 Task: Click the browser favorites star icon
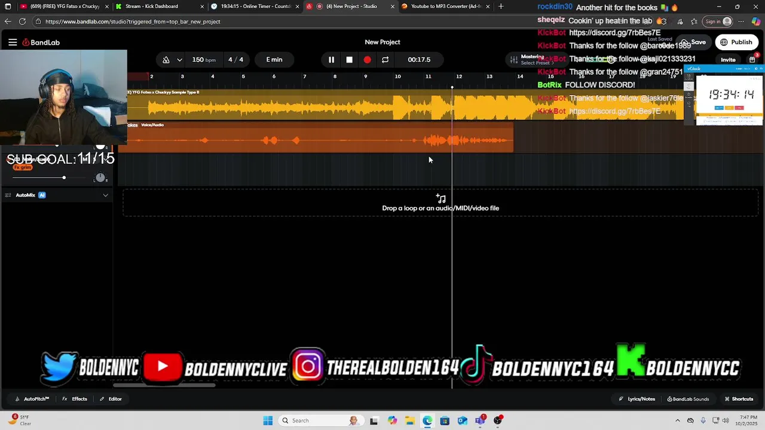[694, 21]
